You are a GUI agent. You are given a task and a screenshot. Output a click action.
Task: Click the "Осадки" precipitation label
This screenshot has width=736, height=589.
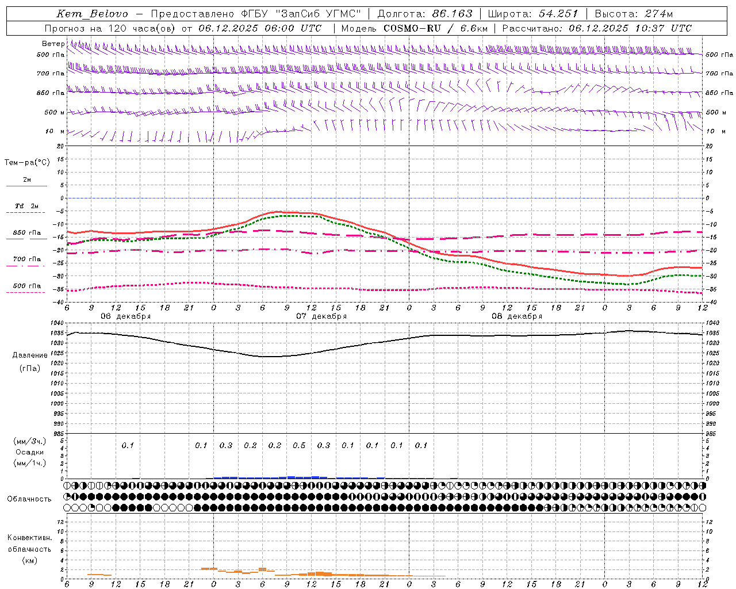click(x=30, y=452)
